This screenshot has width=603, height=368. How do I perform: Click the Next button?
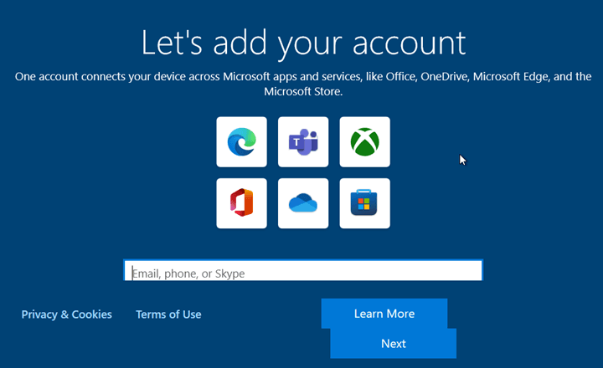pos(393,344)
